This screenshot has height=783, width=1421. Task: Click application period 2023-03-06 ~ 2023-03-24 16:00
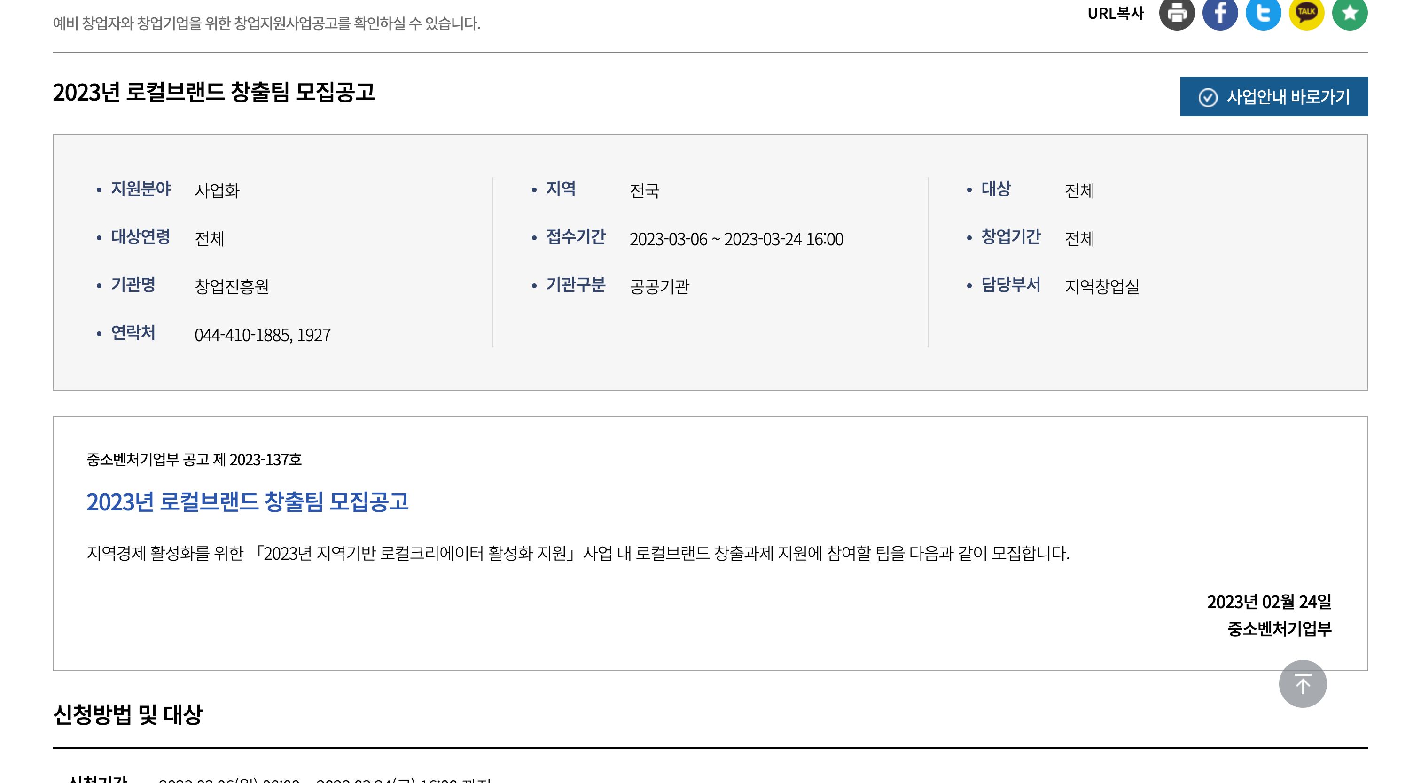pyautogui.click(x=736, y=239)
